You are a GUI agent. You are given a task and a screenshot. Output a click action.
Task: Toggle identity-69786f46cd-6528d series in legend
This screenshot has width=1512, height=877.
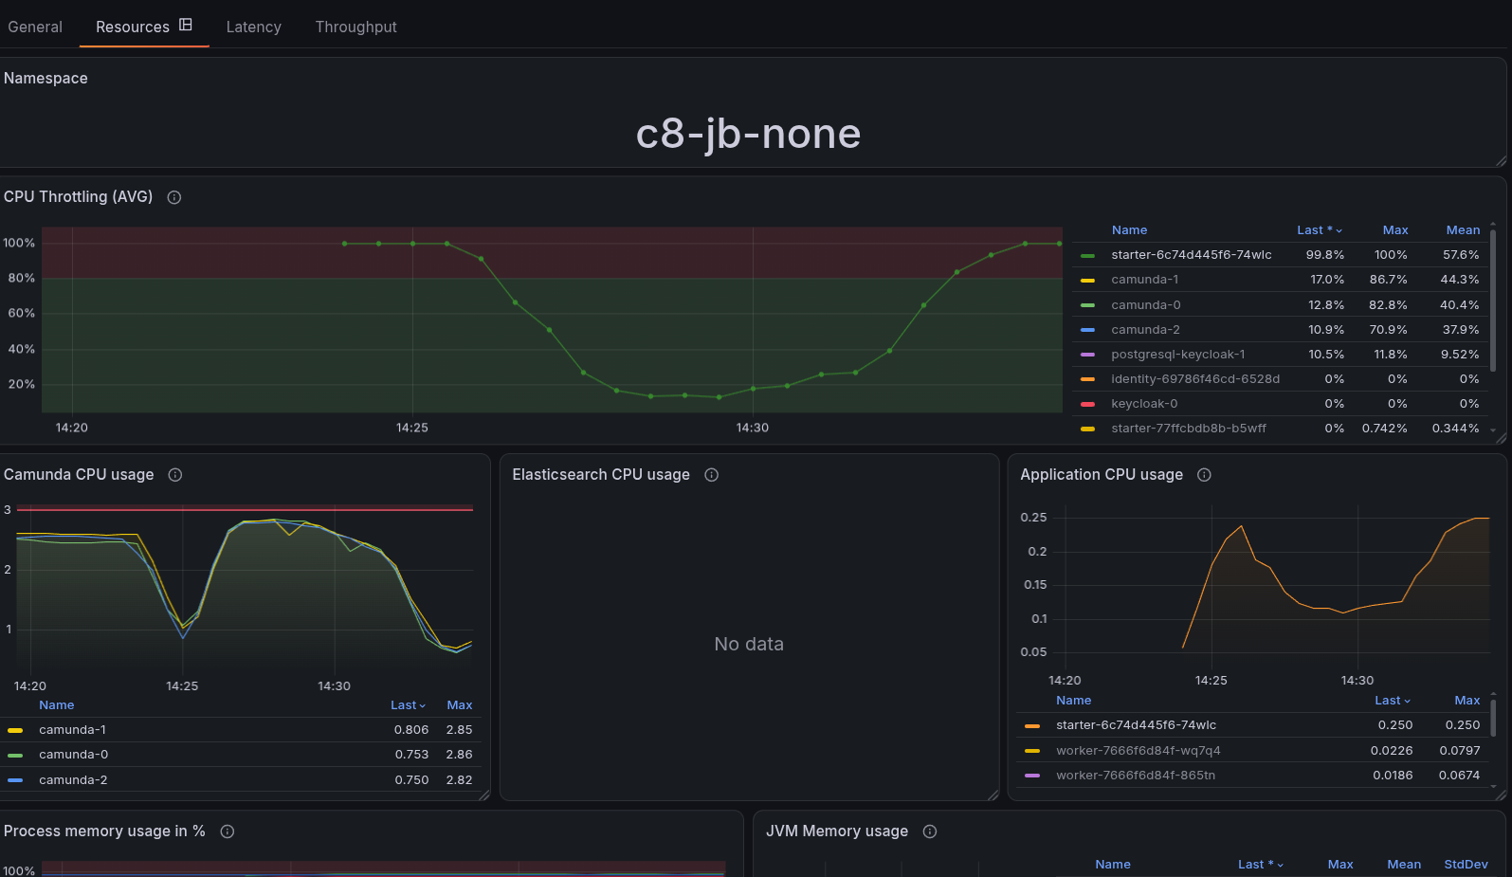coord(1195,379)
